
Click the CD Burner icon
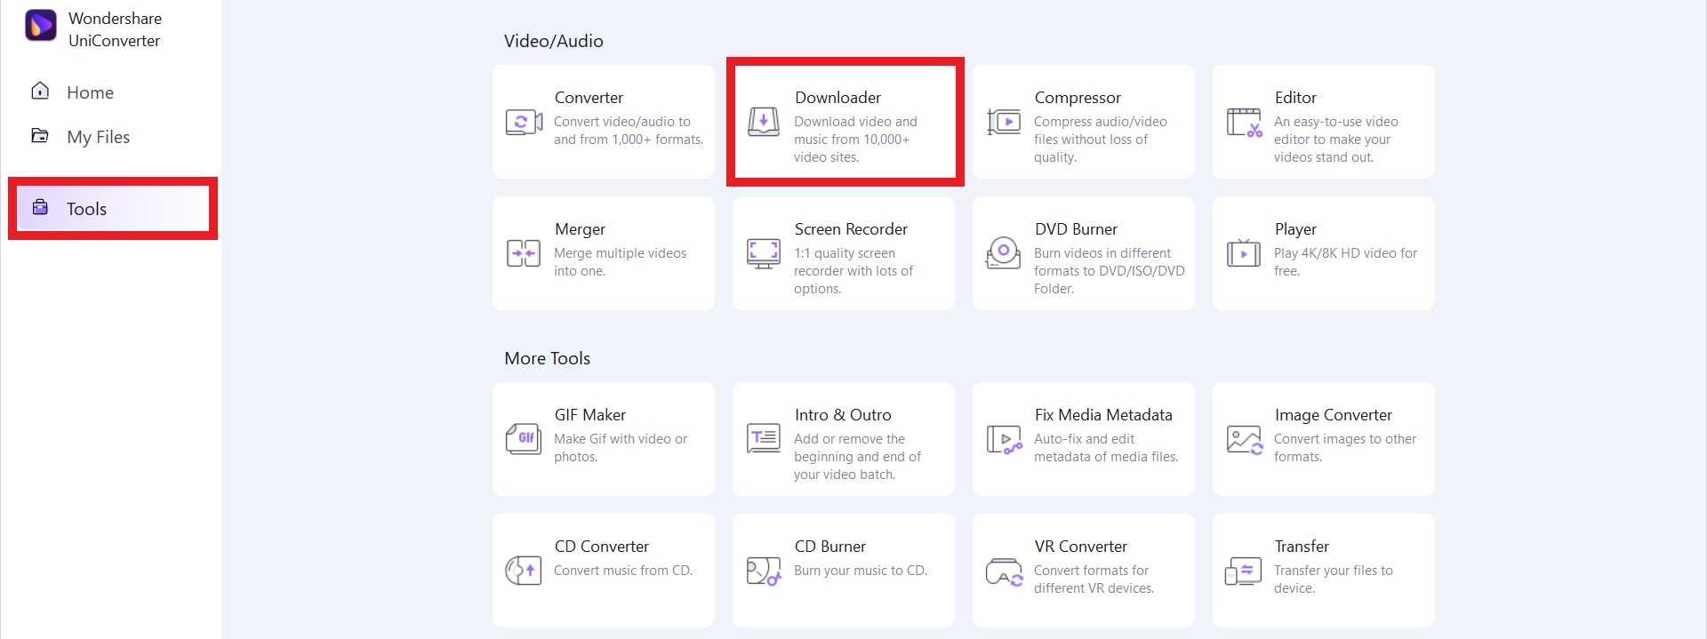point(764,571)
